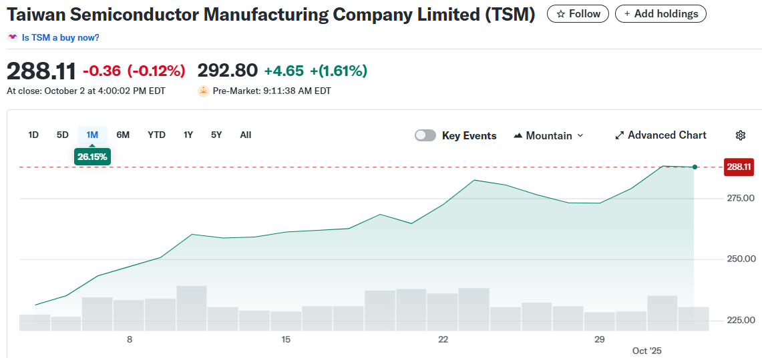Switch to the 5D range

pos(62,135)
